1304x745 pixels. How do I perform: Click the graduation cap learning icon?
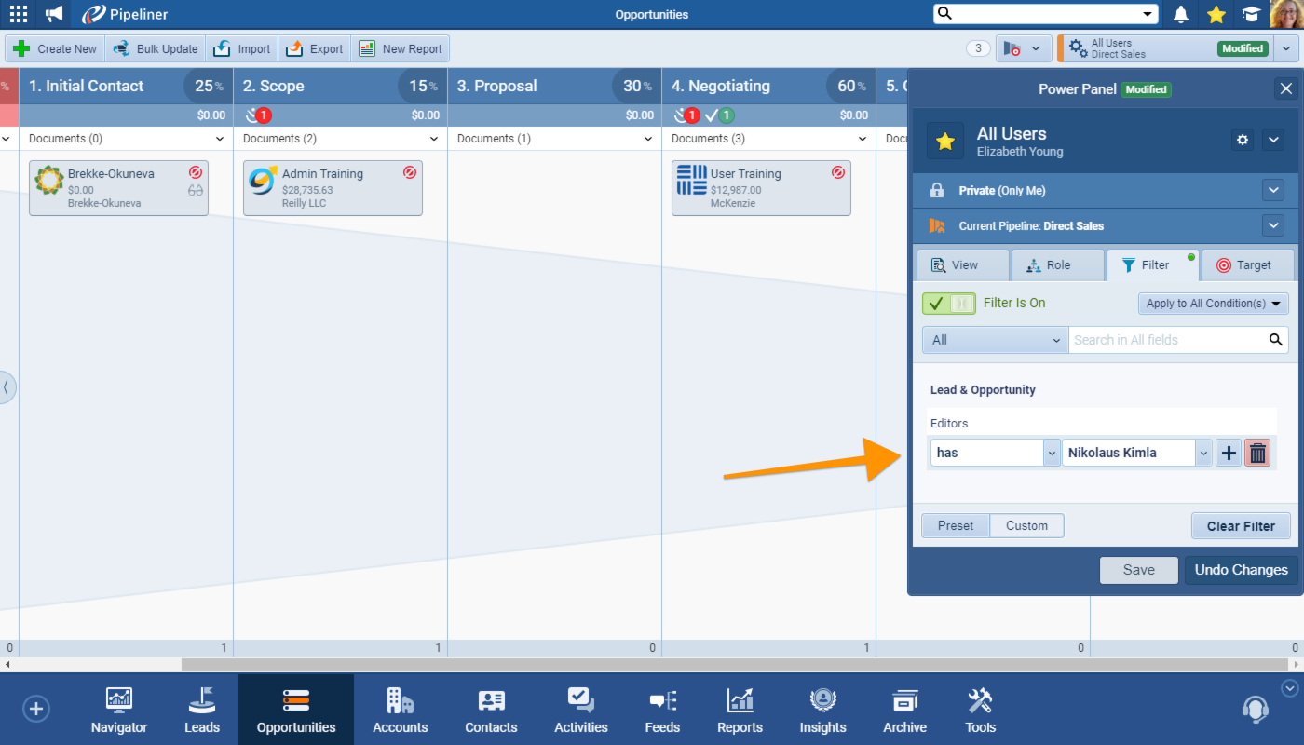[x=1250, y=14]
